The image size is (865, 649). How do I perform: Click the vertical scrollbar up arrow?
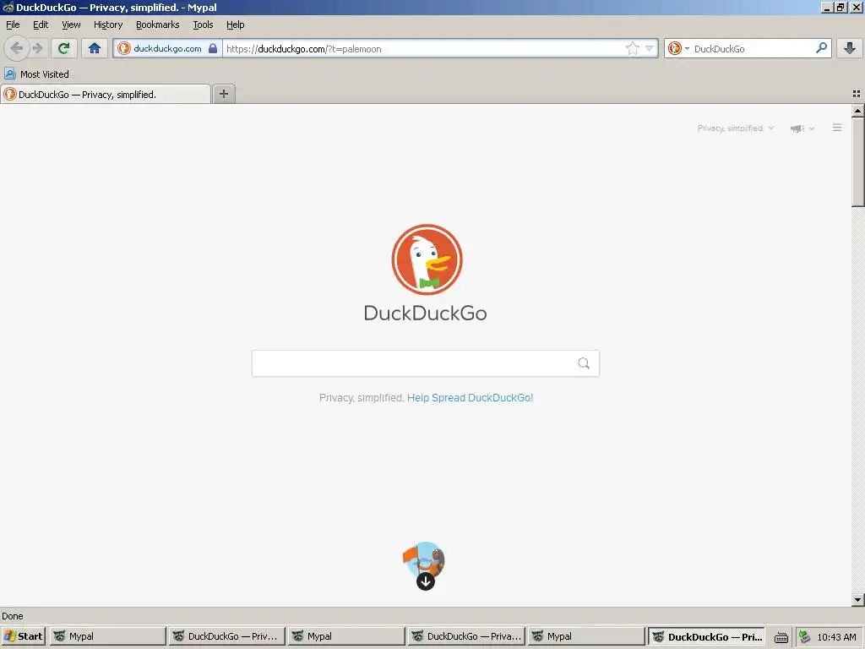click(858, 111)
